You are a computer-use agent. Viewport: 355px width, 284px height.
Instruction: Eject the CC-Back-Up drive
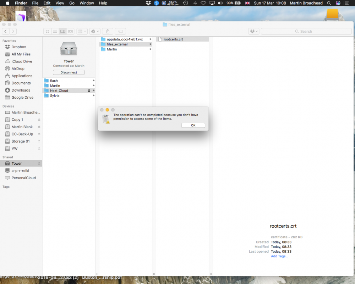[x=39, y=134]
